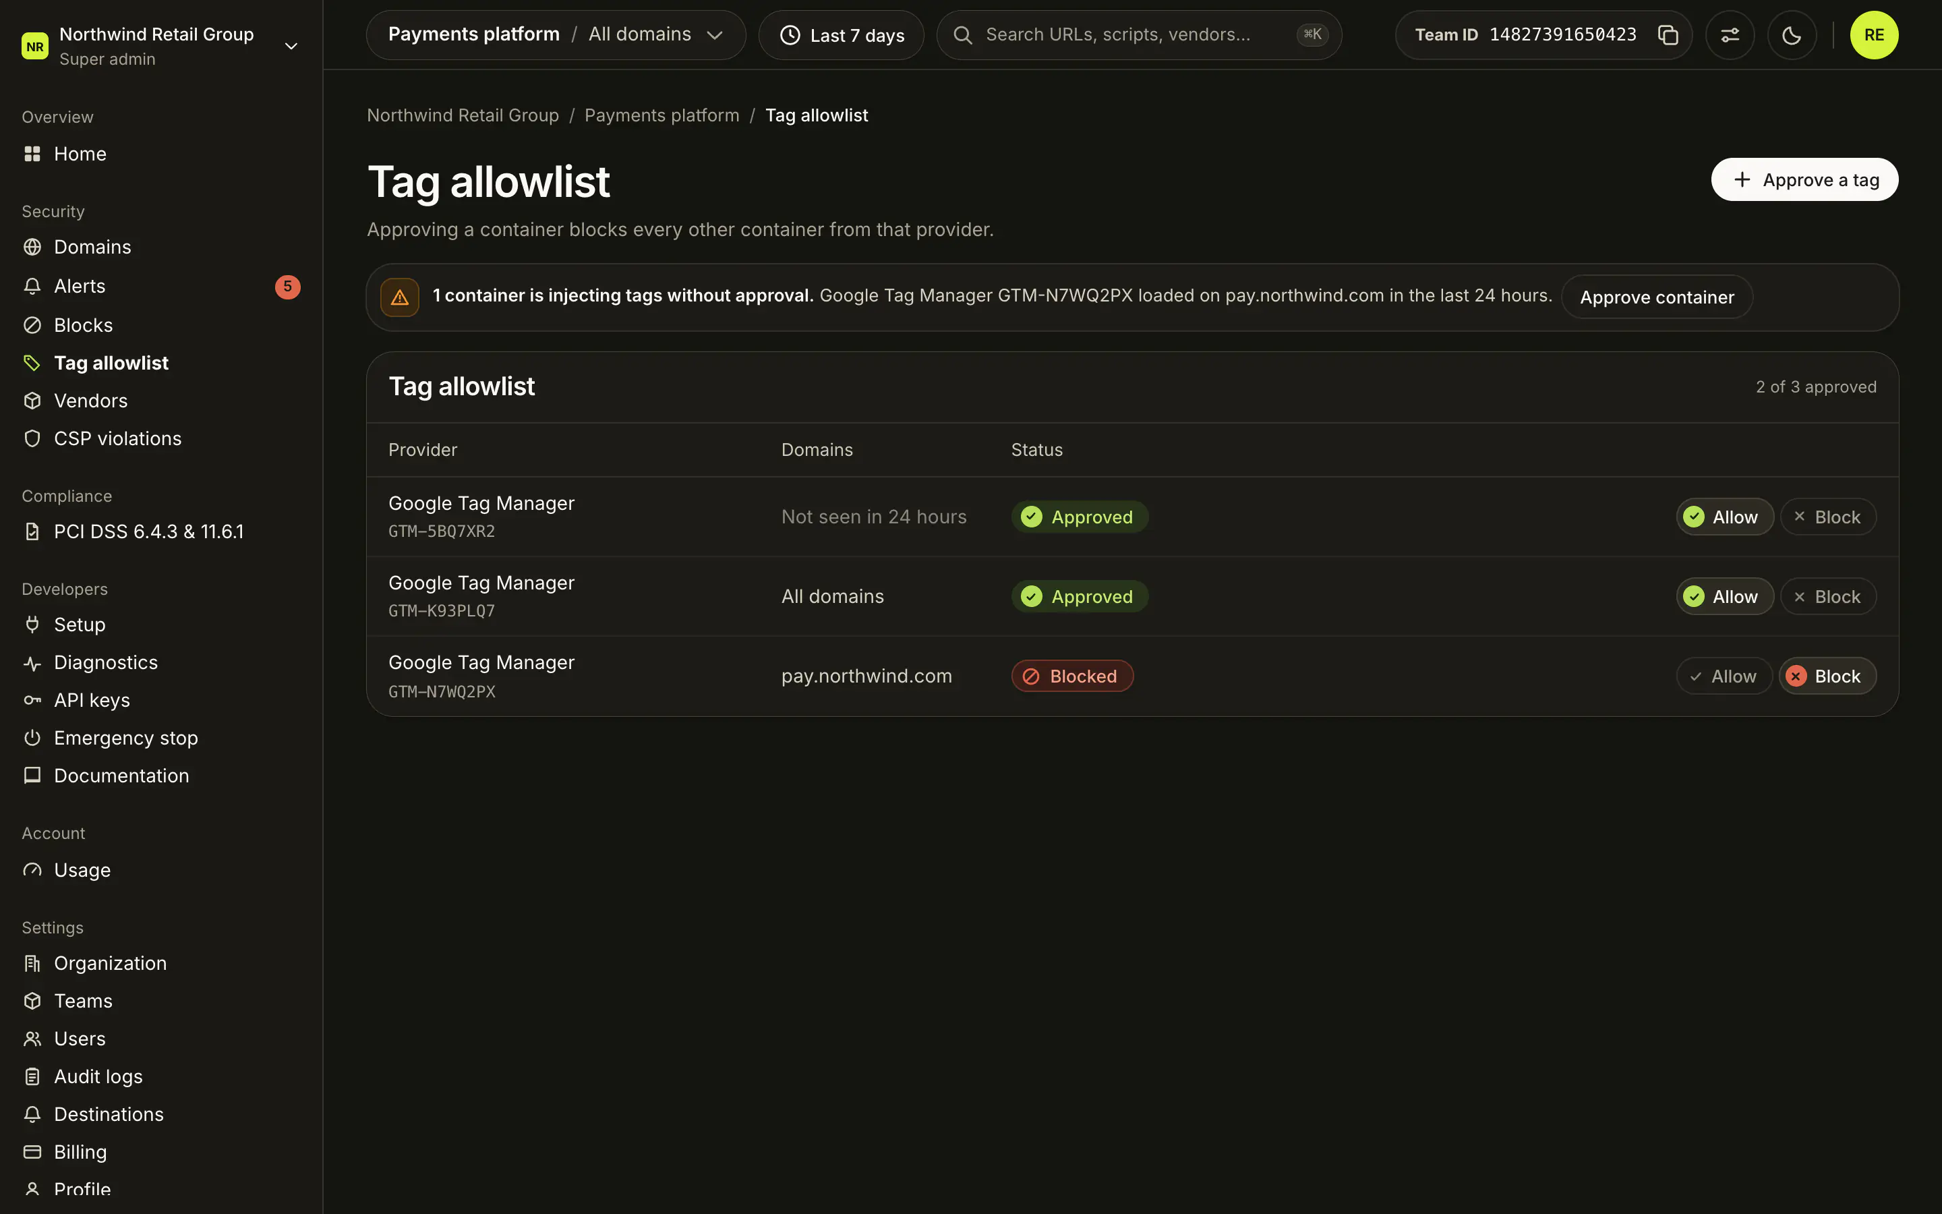
Task: Open the Payments platform All domains dropdown
Action: coord(556,35)
